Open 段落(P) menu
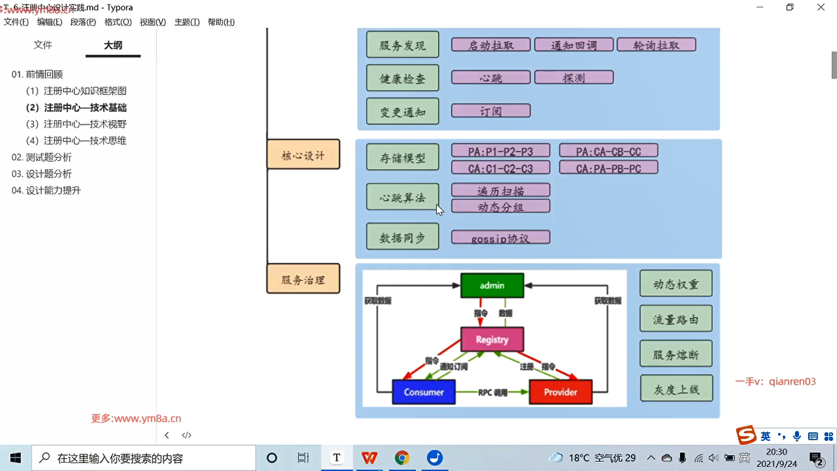The width and height of the screenshot is (837, 471). 83,22
